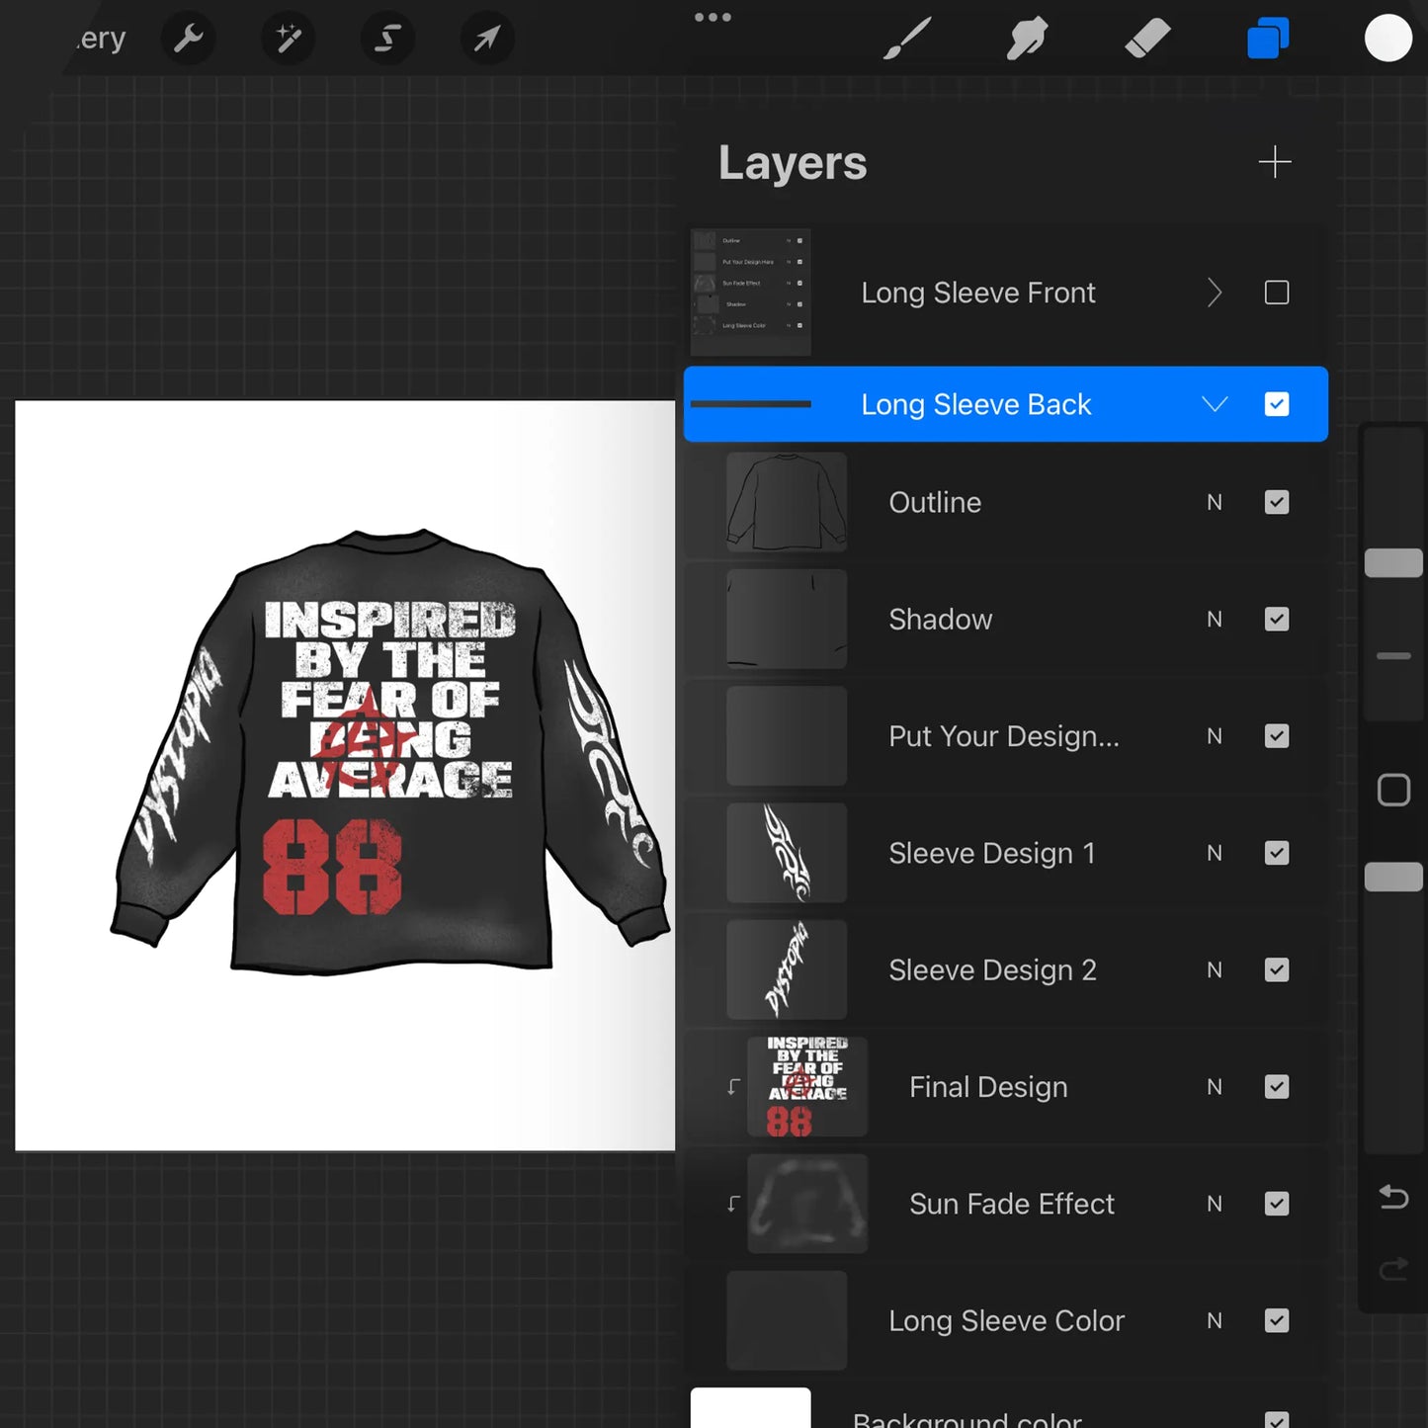The image size is (1428, 1428).
Task: Open blend mode for the Outline layer
Action: pos(1214,502)
